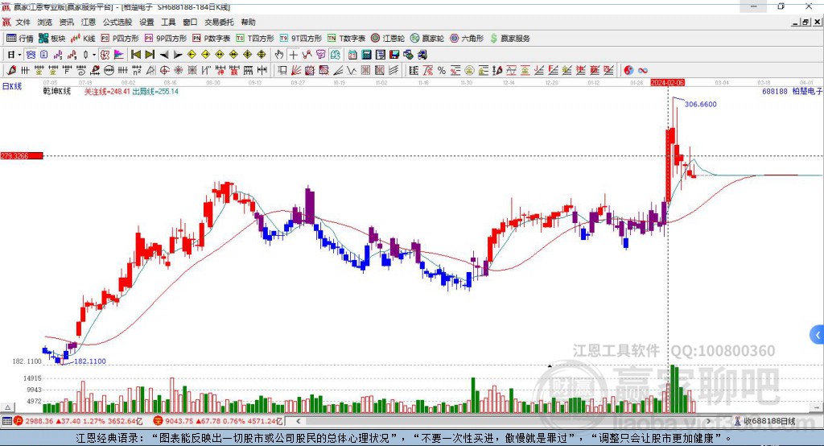Expand the volume panel up triangle
This screenshot has height=446, width=824.
click(7, 407)
